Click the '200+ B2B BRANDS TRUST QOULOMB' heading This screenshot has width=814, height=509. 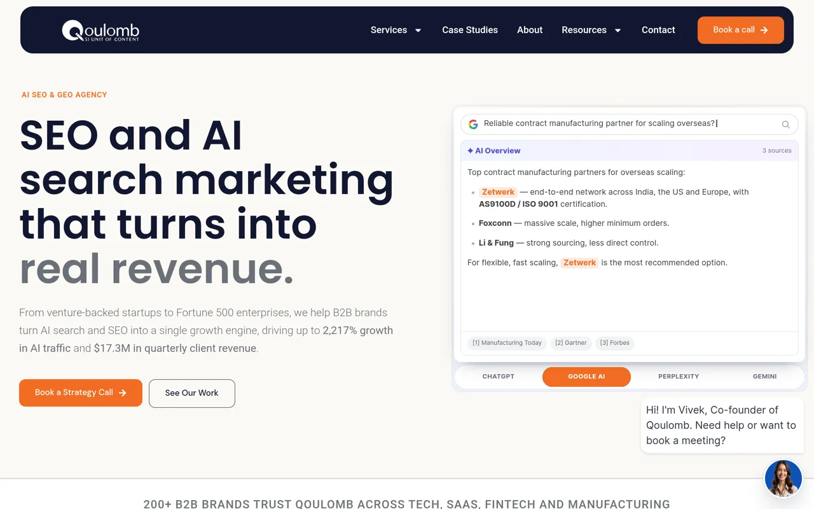coord(407,504)
